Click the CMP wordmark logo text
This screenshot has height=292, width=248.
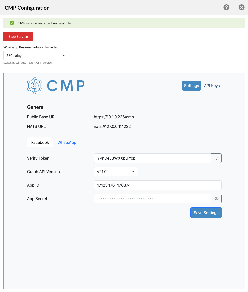click(66, 86)
